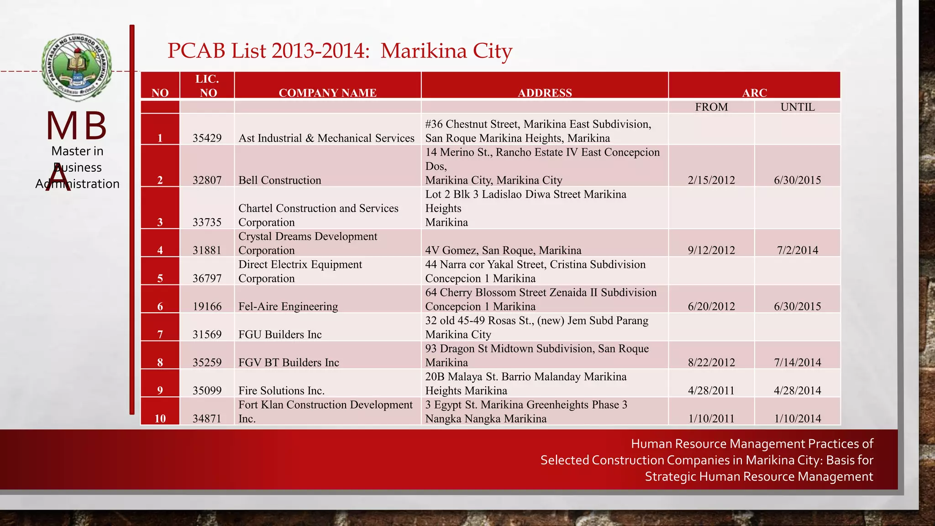Click the 7/14/2014 until date
935x526 pixels.
[797, 362]
